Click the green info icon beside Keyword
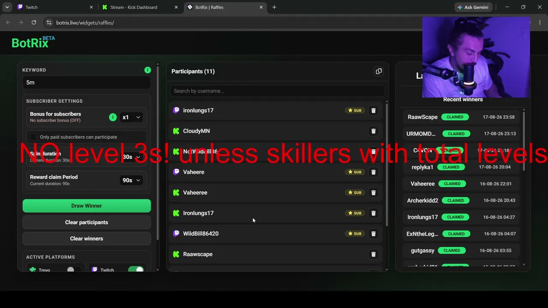This screenshot has height=308, width=548. pyautogui.click(x=148, y=70)
